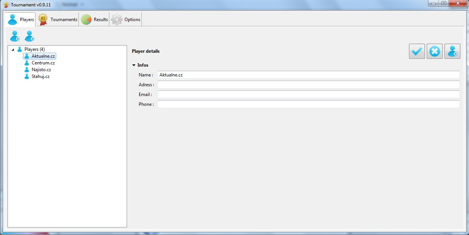The height and width of the screenshot is (235, 469).
Task: Click the Players tab icon
Action: pyautogui.click(x=13, y=20)
